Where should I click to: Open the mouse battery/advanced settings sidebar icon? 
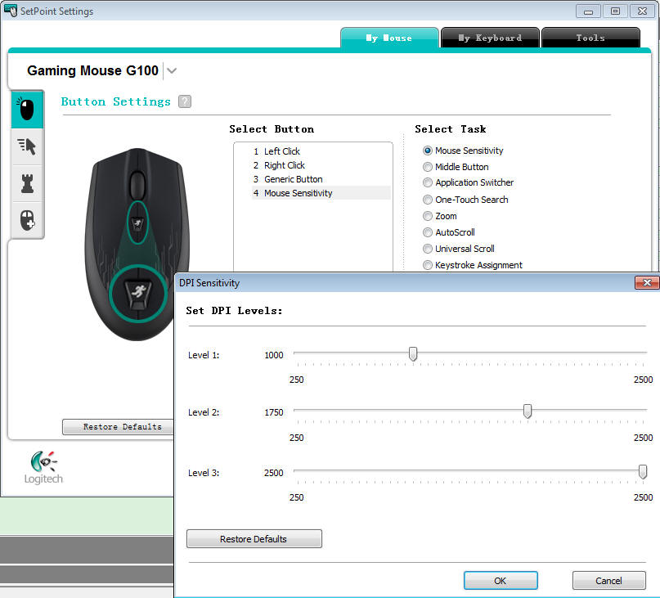[x=27, y=220]
